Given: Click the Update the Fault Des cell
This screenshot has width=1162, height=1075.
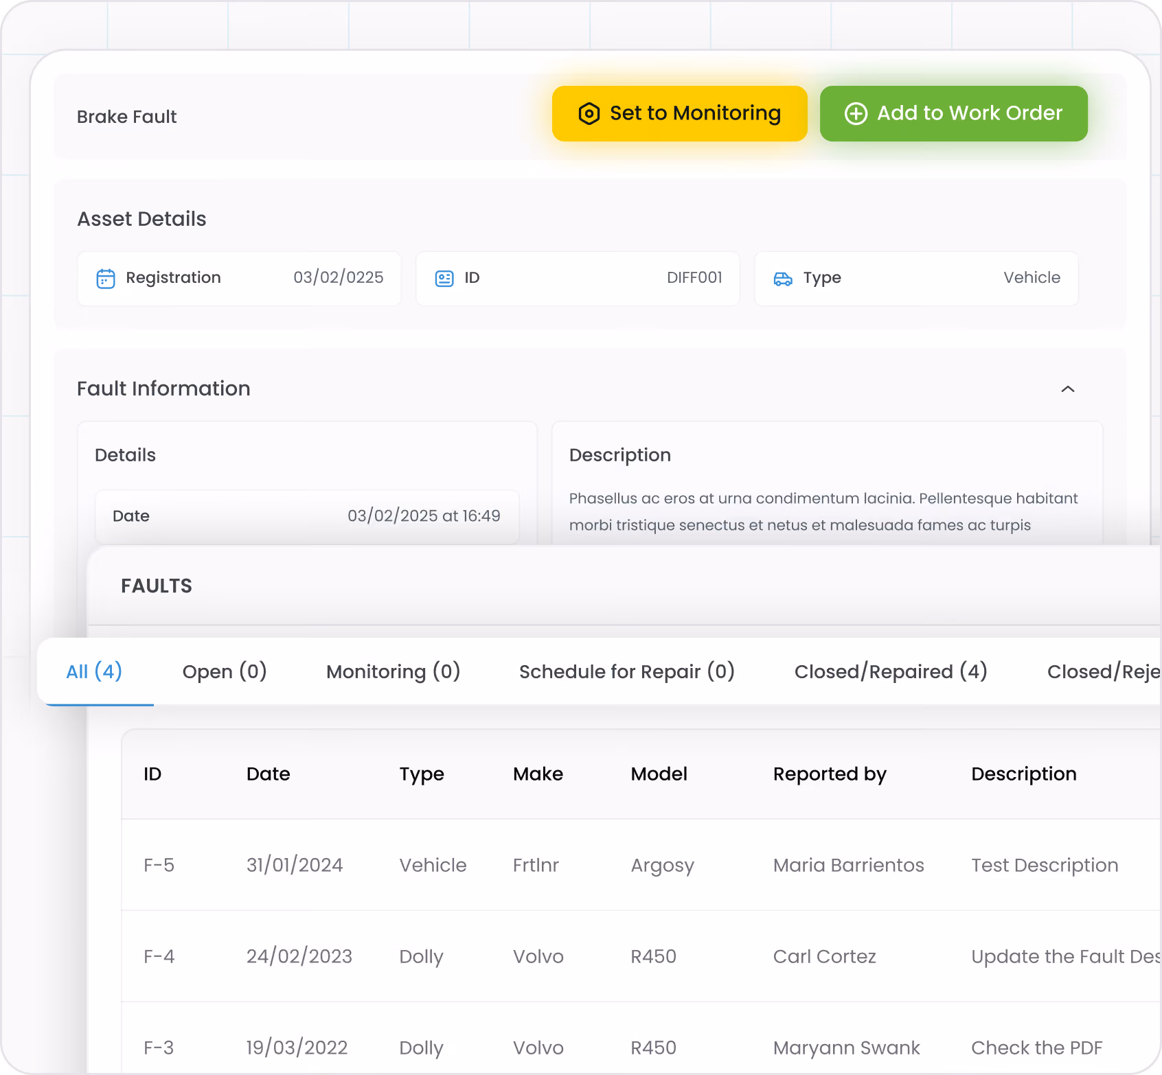Looking at the screenshot, I should (x=1065, y=957).
